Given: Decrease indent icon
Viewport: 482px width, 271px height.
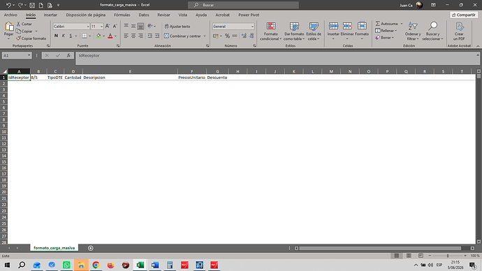Looking at the screenshot, I should pyautogui.click(x=149, y=36).
